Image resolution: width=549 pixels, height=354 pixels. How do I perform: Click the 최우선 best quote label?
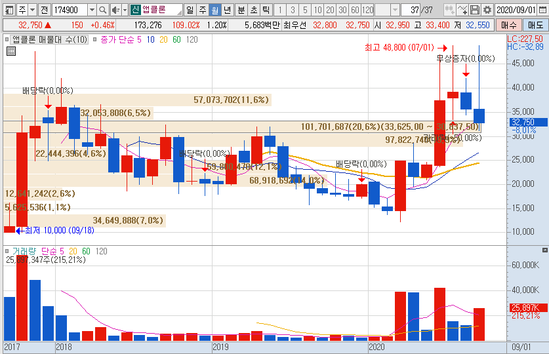tap(295, 25)
